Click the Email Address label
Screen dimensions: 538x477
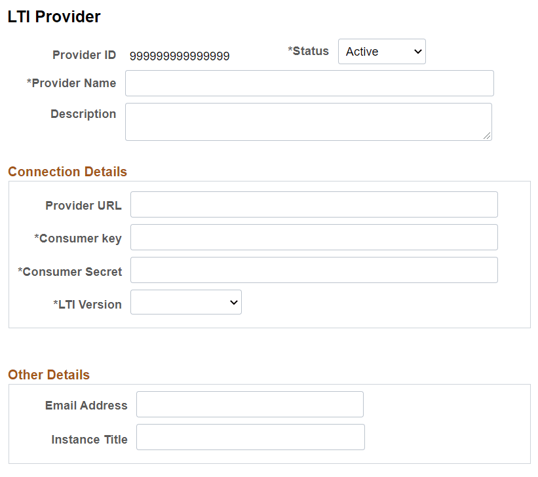coord(86,405)
